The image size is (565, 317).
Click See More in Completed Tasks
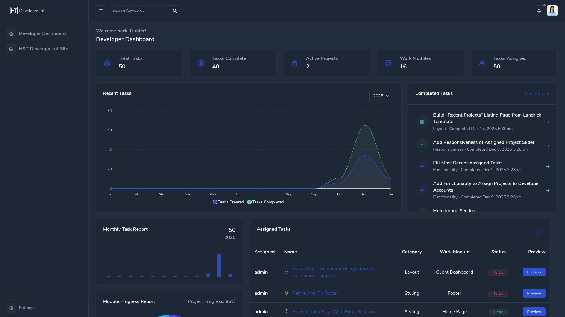pyautogui.click(x=536, y=94)
